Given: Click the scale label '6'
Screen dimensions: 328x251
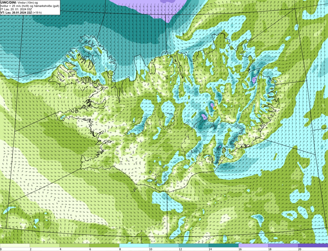Looking at the screenshot, I should click(90, 249).
